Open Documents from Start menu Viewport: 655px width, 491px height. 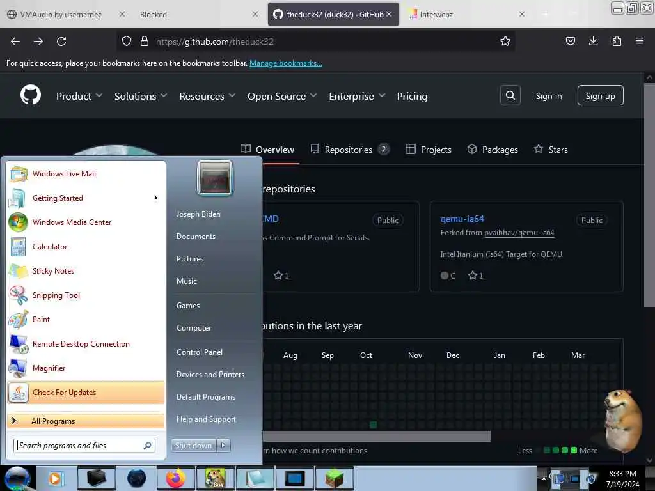coord(196,237)
